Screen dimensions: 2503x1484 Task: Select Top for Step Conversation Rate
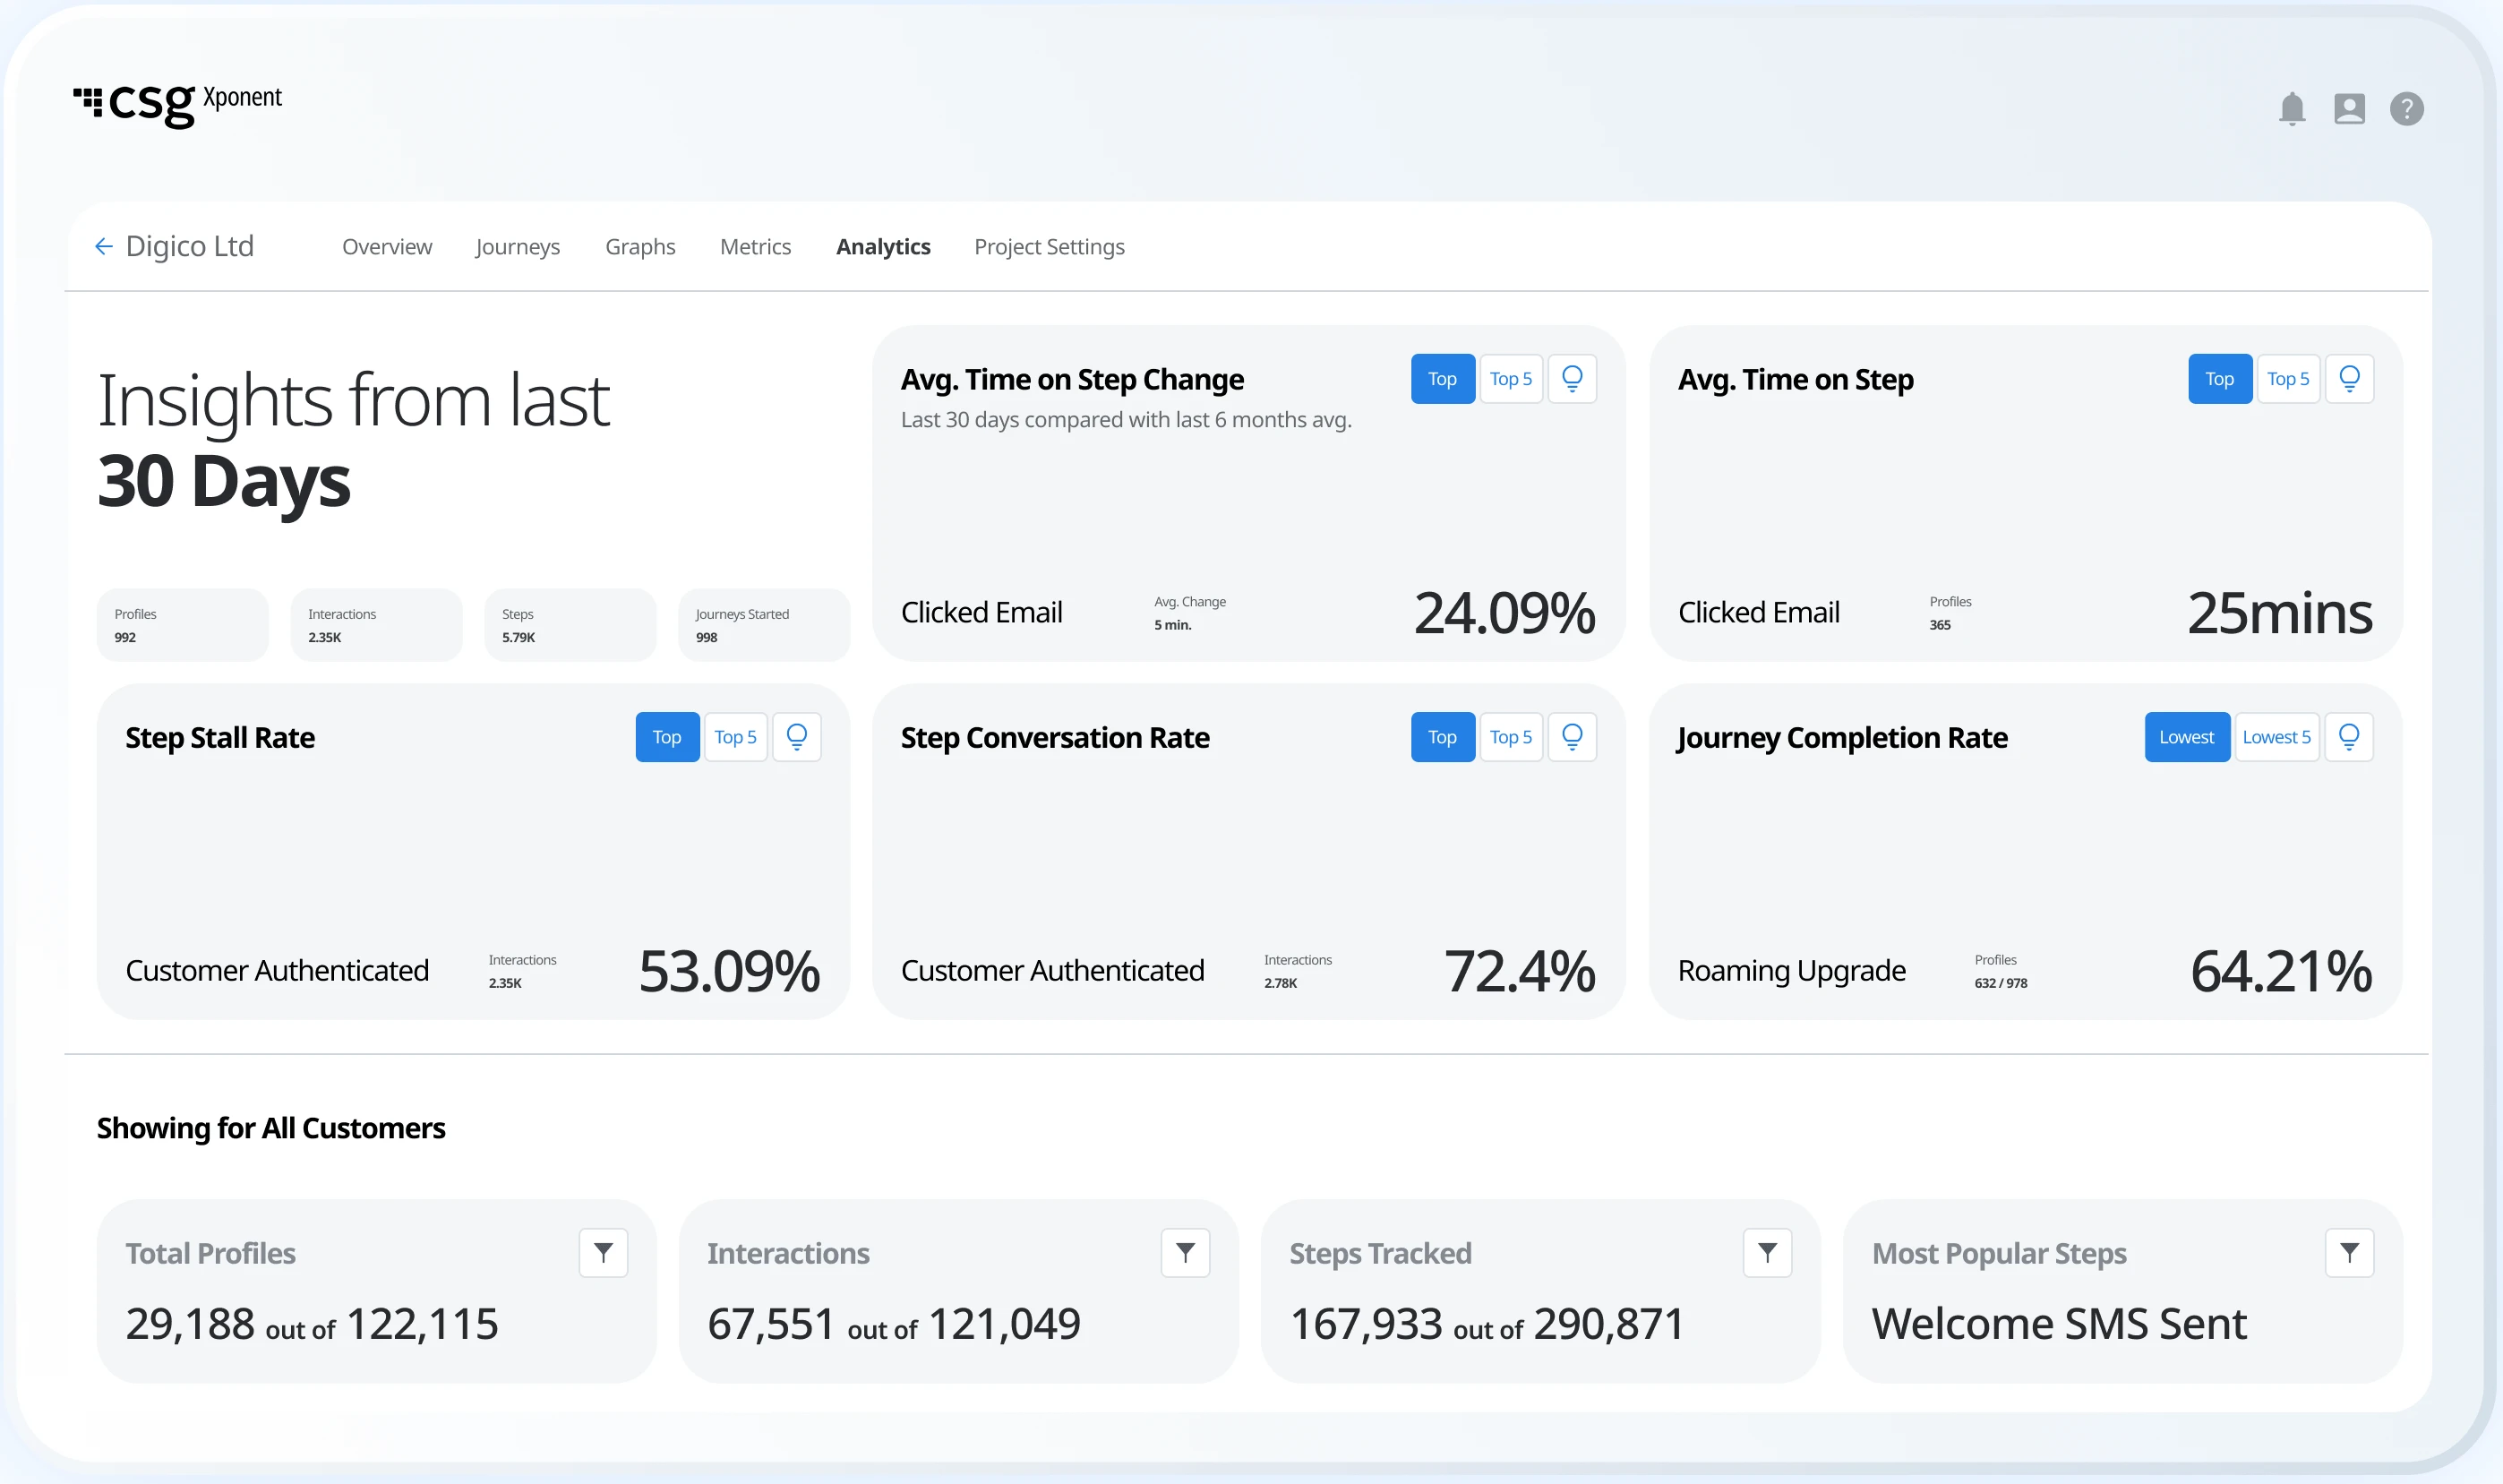[1443, 737]
